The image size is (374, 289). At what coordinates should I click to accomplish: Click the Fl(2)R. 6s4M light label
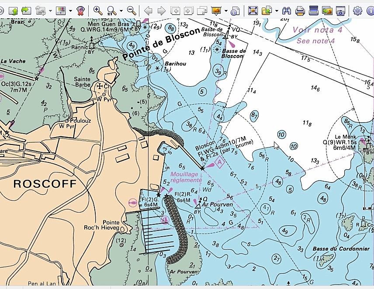183,197
